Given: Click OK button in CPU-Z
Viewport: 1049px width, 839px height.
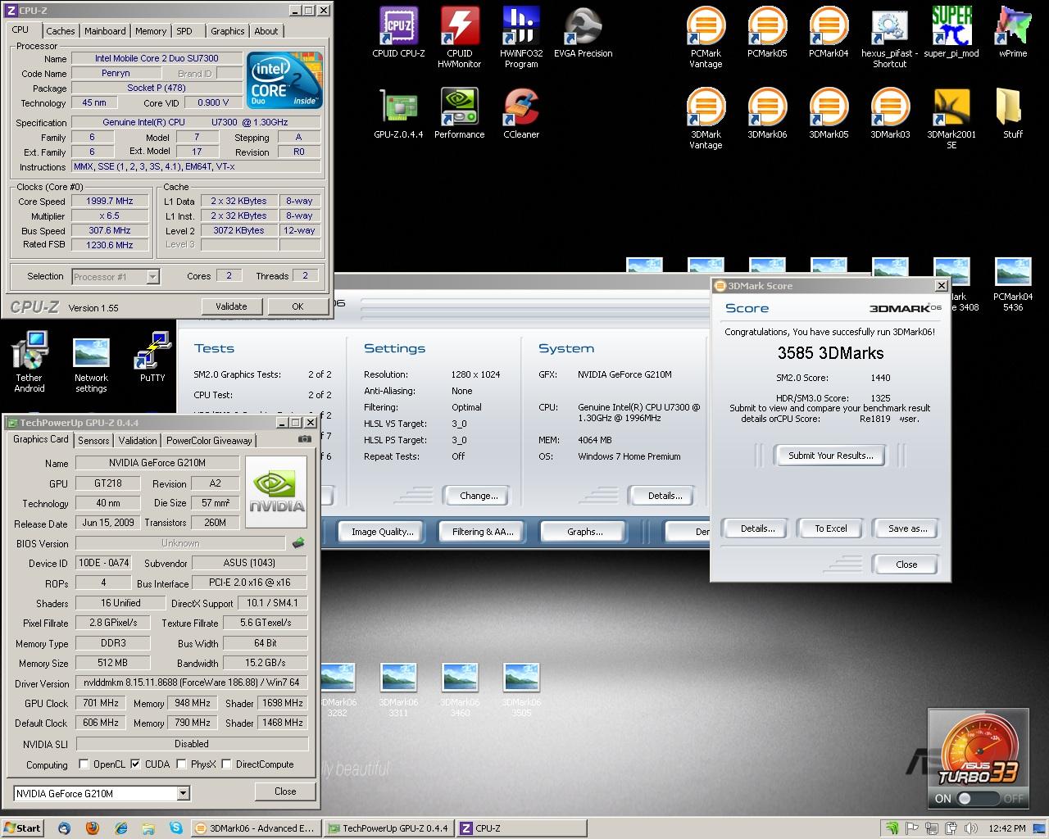Looking at the screenshot, I should point(297,306).
